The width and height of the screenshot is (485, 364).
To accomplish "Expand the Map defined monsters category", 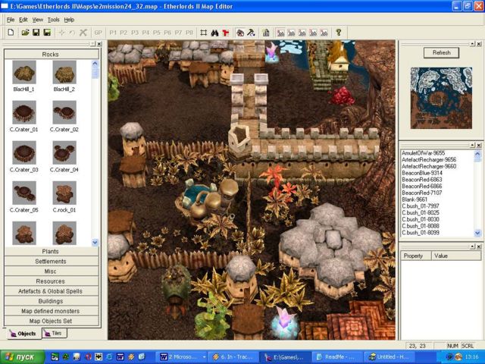I will (x=52, y=311).
